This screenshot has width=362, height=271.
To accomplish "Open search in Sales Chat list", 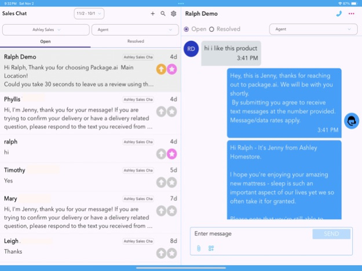I will click(163, 13).
